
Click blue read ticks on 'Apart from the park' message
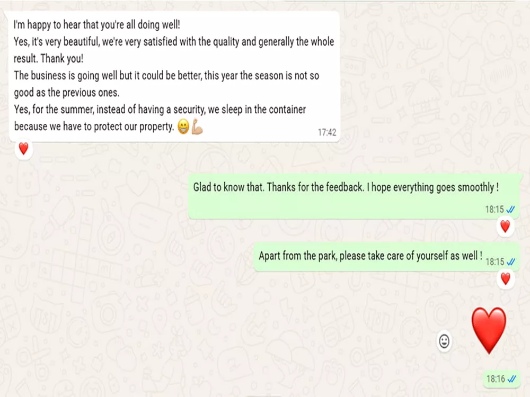(510, 262)
